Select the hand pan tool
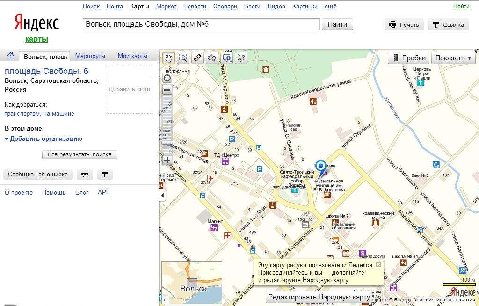The image size is (479, 306). 168,58
